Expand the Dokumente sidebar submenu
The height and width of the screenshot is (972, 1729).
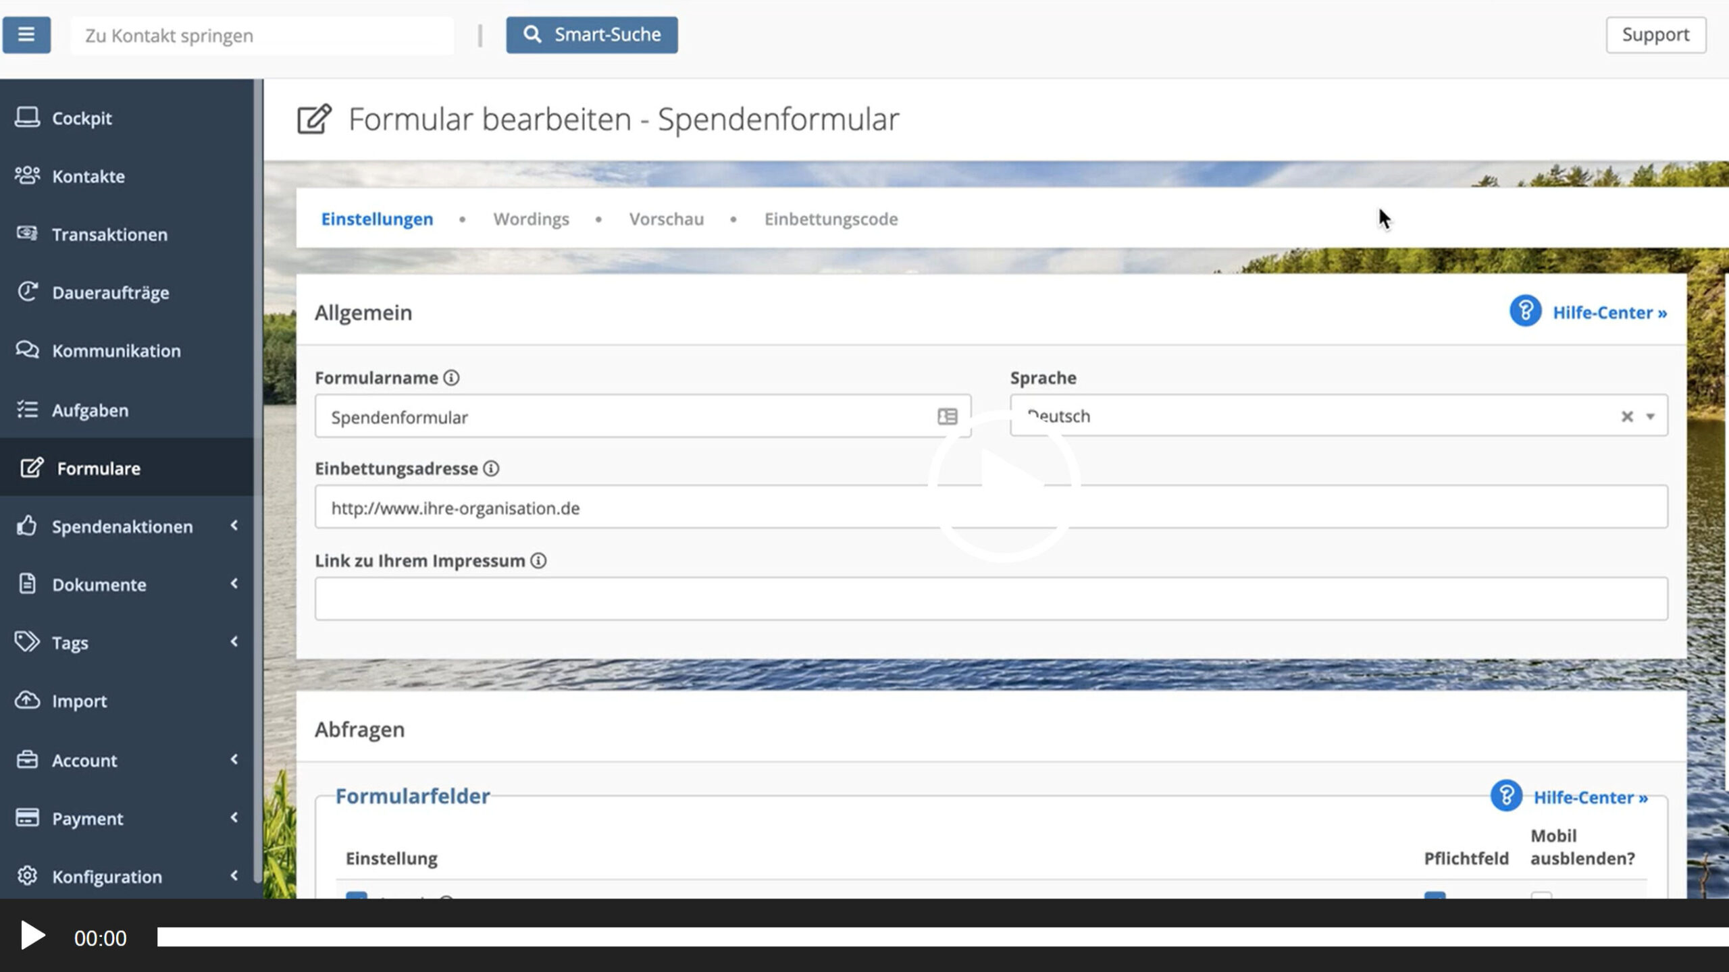coord(234,584)
